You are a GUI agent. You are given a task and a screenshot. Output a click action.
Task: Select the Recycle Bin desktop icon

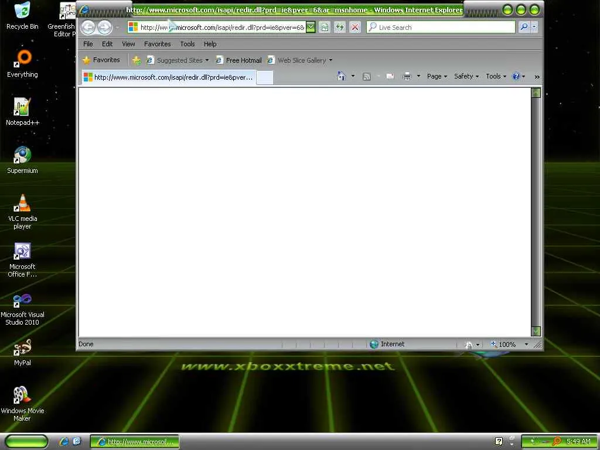click(x=22, y=16)
